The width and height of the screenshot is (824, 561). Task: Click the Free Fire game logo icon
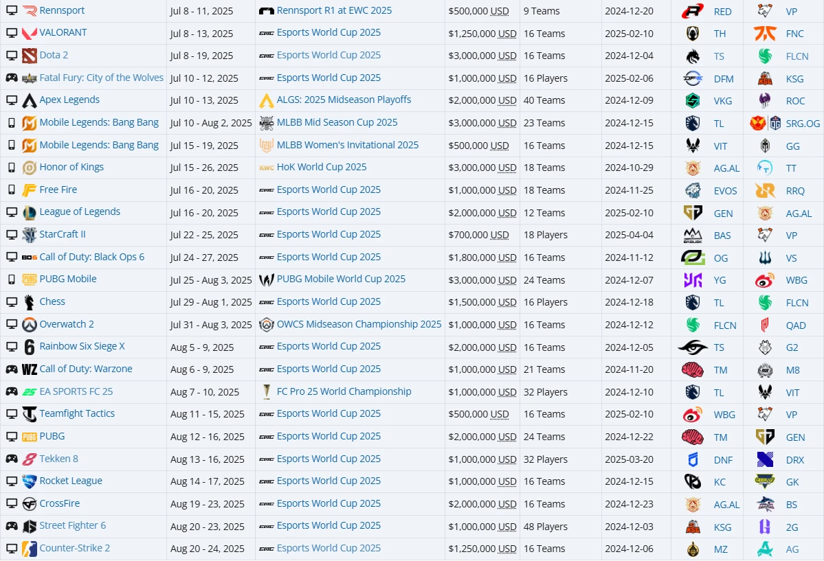[30, 190]
